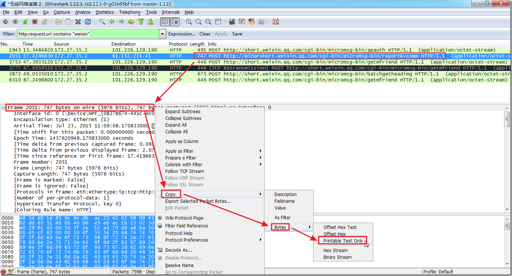Open the Statistics menu
This screenshot has height=276, width=512.
105,12
